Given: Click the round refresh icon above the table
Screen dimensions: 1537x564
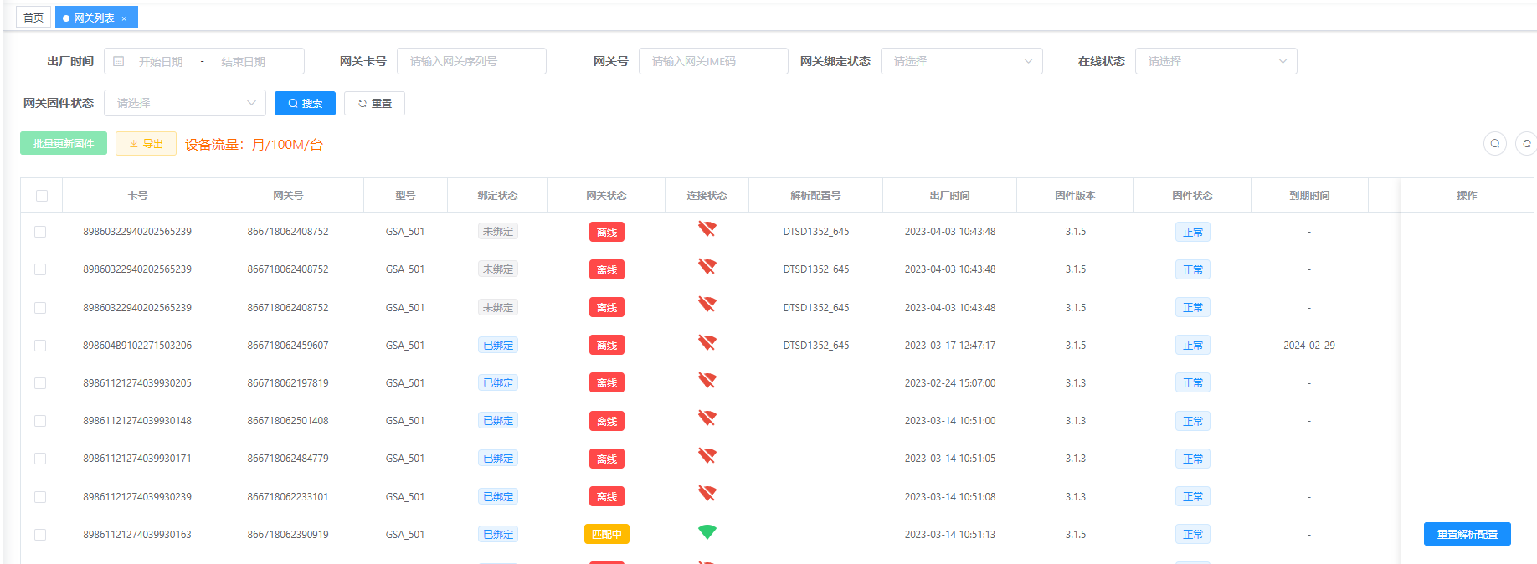Looking at the screenshot, I should pos(1526,144).
